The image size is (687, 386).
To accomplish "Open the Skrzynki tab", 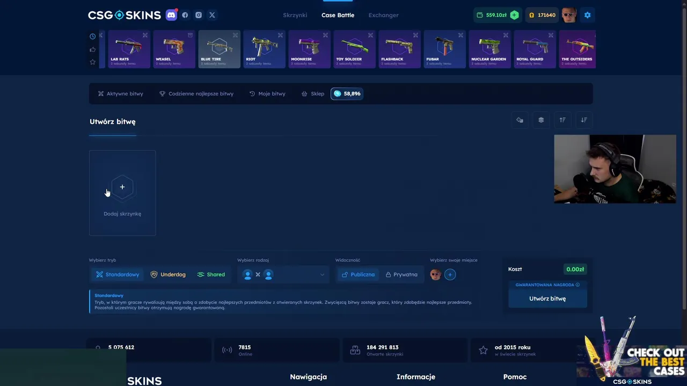I will 295,15.
